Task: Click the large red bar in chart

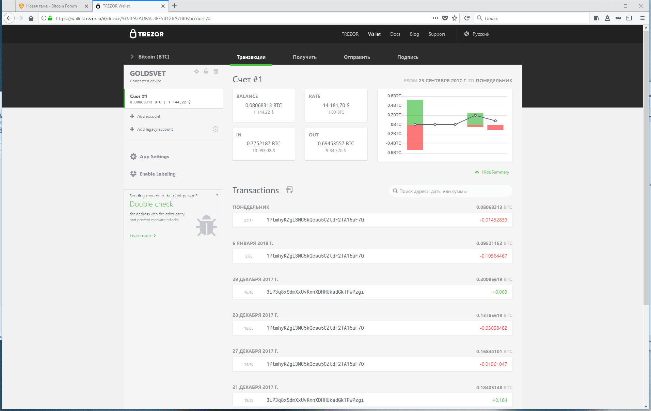Action: click(415, 137)
